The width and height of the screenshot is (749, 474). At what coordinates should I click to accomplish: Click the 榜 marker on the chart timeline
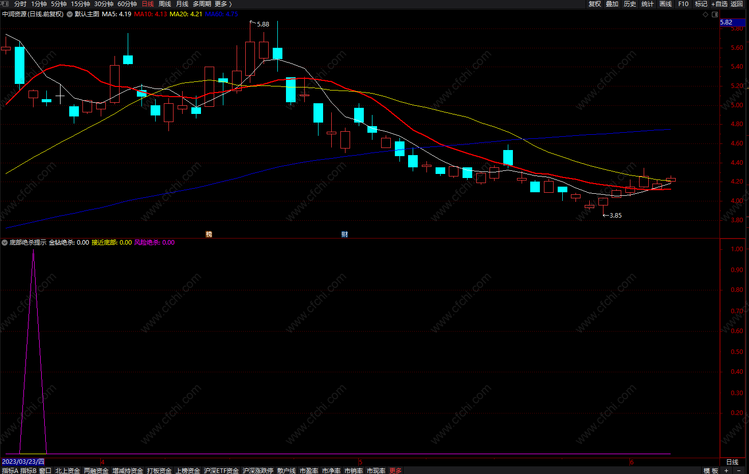tap(209, 234)
